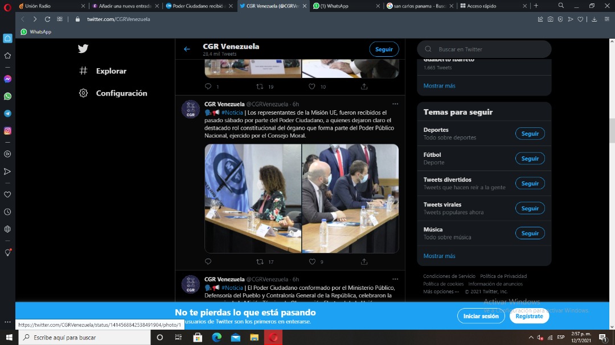615x345 pixels.
Task: Open Microsoft Edge from the taskbar
Action: pos(216,338)
